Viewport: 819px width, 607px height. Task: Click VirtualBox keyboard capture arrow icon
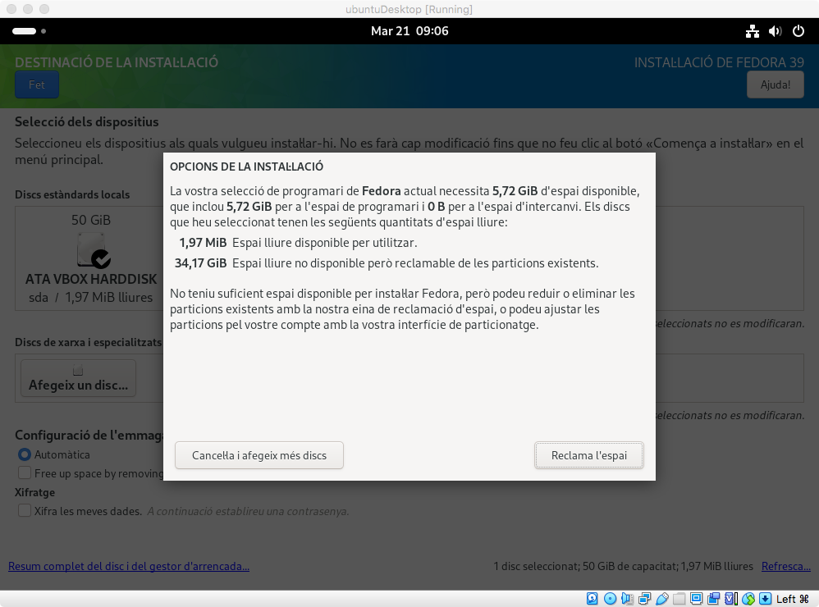(x=765, y=599)
